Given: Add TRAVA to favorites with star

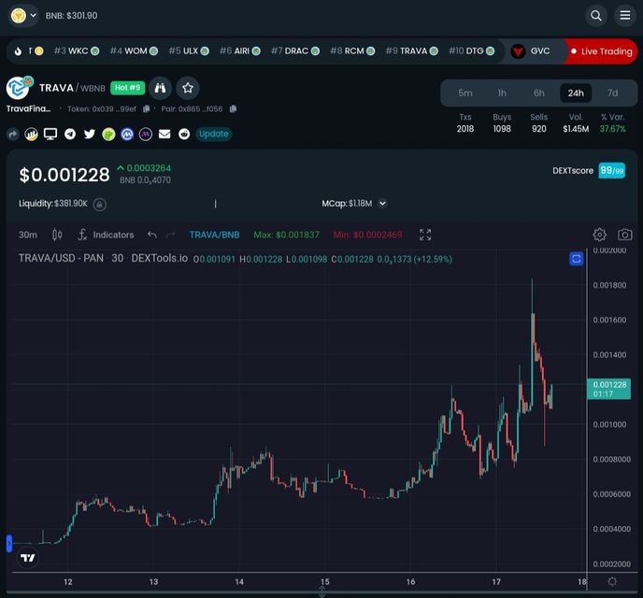Looking at the screenshot, I should pos(188,88).
